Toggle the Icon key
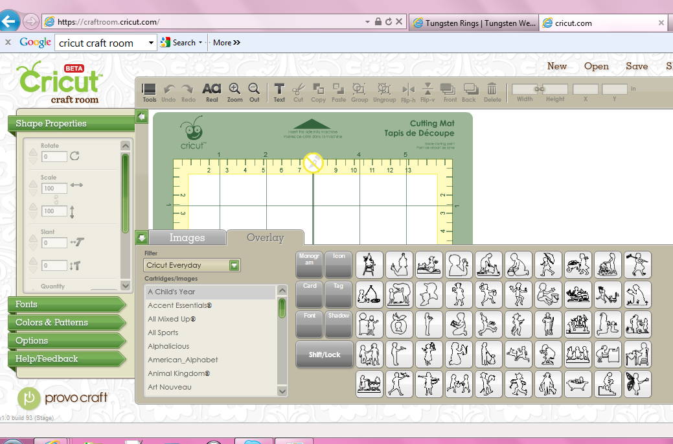The image size is (673, 444). click(x=339, y=264)
